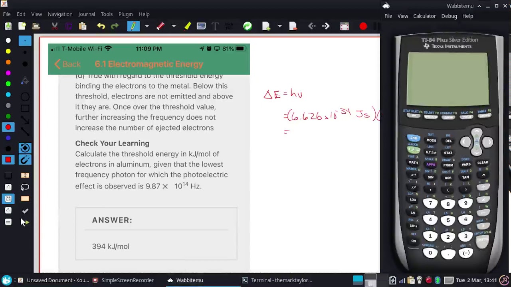Viewport: 511px width, 287px height.
Task: Click the LOG key on calculator
Action: coord(413,200)
